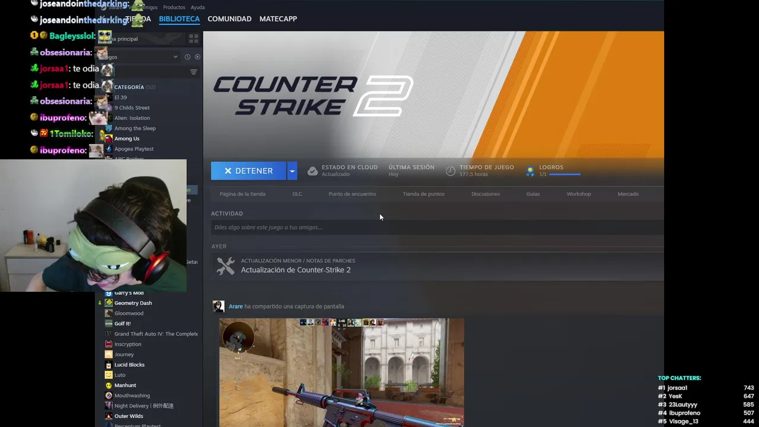Collapse the CATEGORÍA section header
The image size is (759, 427).
pyautogui.click(x=134, y=87)
